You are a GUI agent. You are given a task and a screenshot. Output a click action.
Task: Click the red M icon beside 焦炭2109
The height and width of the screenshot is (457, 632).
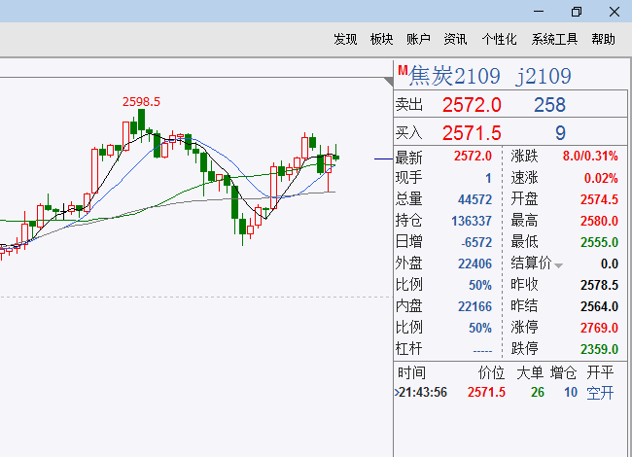tap(402, 69)
